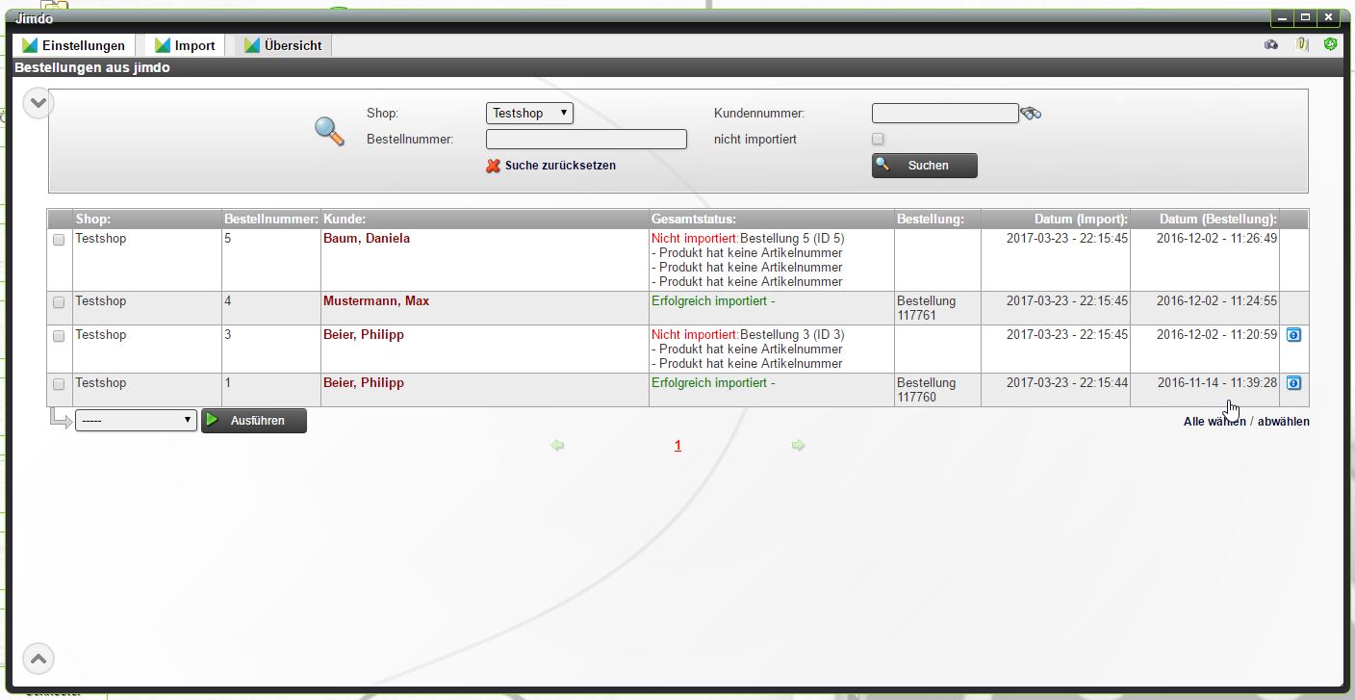Click the large magnifying glass search icon

coord(329,131)
